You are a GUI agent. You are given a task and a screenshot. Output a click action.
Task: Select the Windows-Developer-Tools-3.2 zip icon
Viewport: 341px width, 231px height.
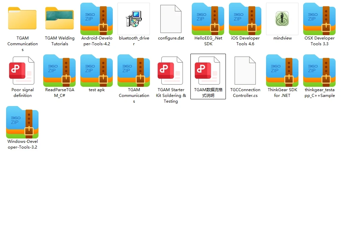pyautogui.click(x=22, y=122)
